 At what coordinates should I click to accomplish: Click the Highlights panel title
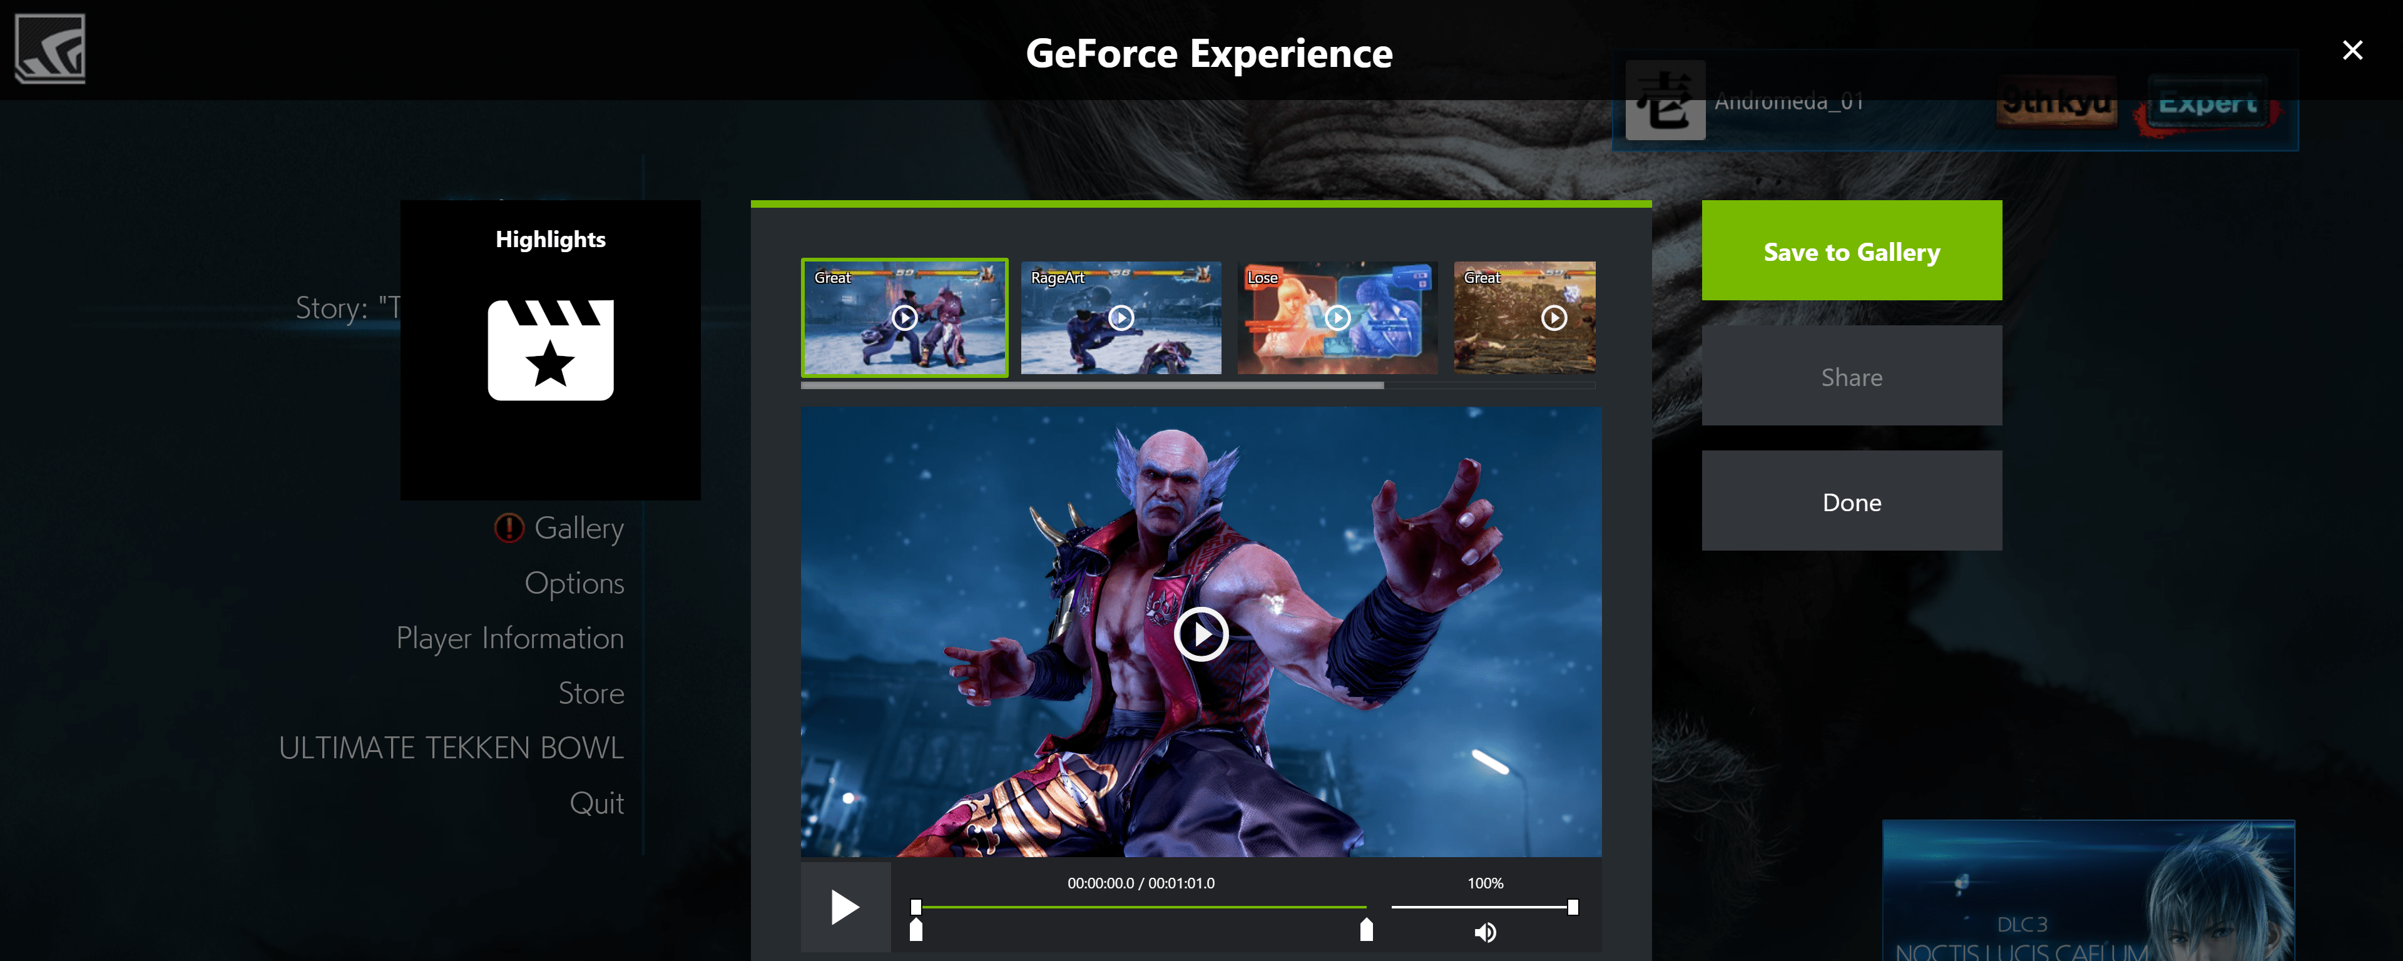(551, 240)
